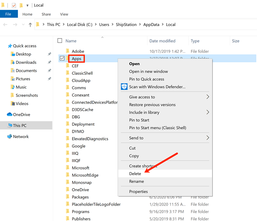Screen dimensions: 257x221
Task: Open the File ribbon tab
Action: pyautogui.click(x=8, y=14)
